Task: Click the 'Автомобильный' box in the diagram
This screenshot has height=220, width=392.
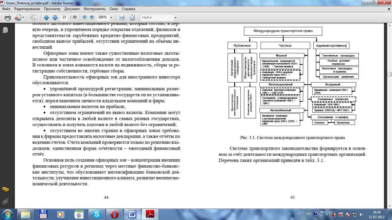Action: [282, 110]
